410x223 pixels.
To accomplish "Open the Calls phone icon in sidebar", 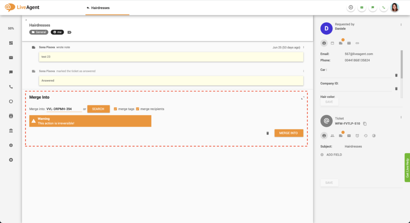I will 11,87.
